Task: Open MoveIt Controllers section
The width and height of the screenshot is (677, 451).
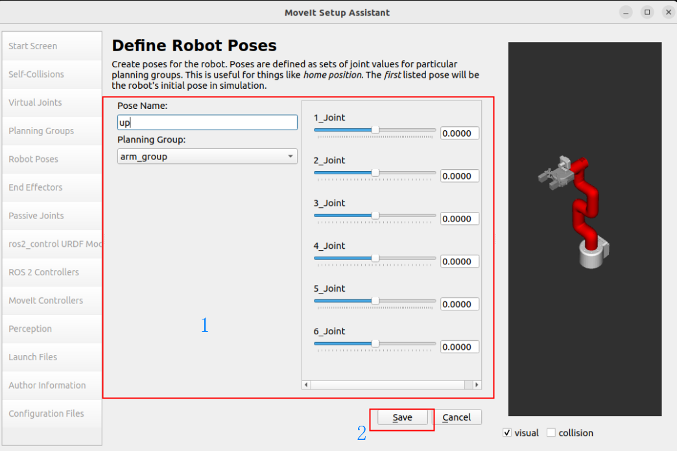Action: click(x=52, y=301)
